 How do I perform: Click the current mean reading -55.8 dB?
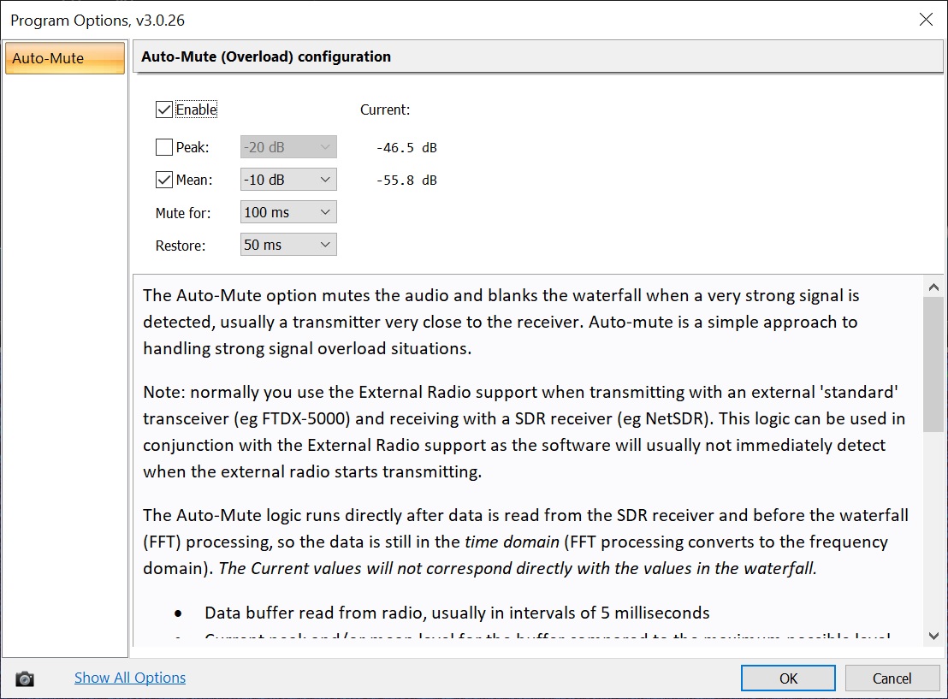(406, 181)
